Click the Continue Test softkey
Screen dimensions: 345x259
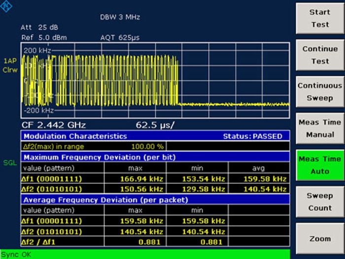click(320, 55)
